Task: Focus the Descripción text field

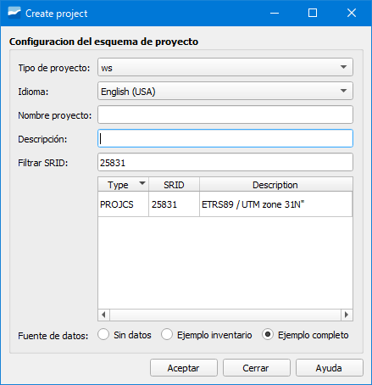Action: click(x=225, y=138)
